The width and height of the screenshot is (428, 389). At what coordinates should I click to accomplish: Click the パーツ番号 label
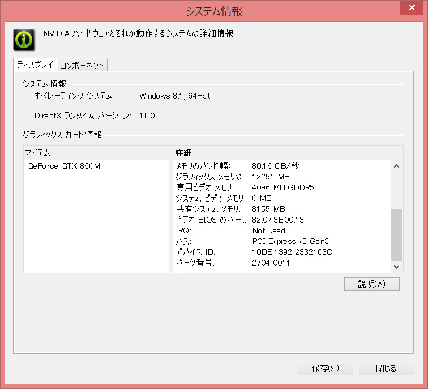195,263
